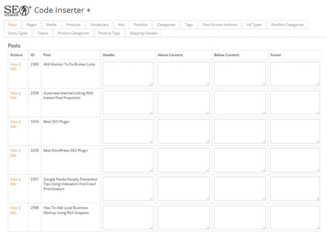Click Footer textarea for Local Business Markup post

[x=295, y=218]
